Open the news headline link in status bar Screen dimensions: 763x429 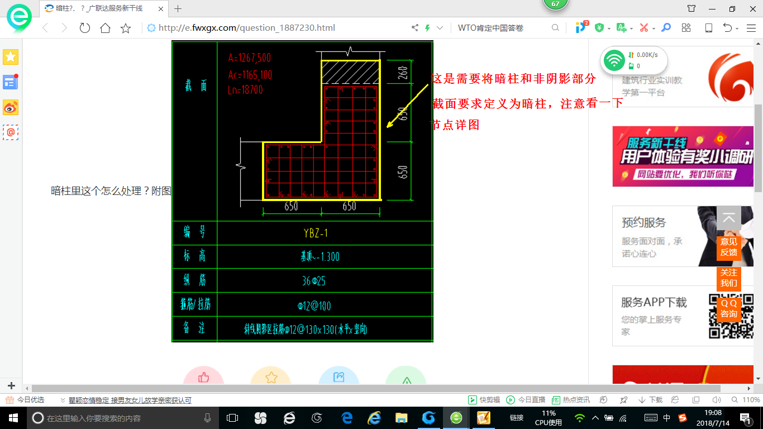coord(130,400)
